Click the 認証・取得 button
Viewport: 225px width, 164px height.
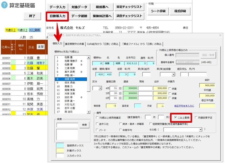click(x=208, y=55)
